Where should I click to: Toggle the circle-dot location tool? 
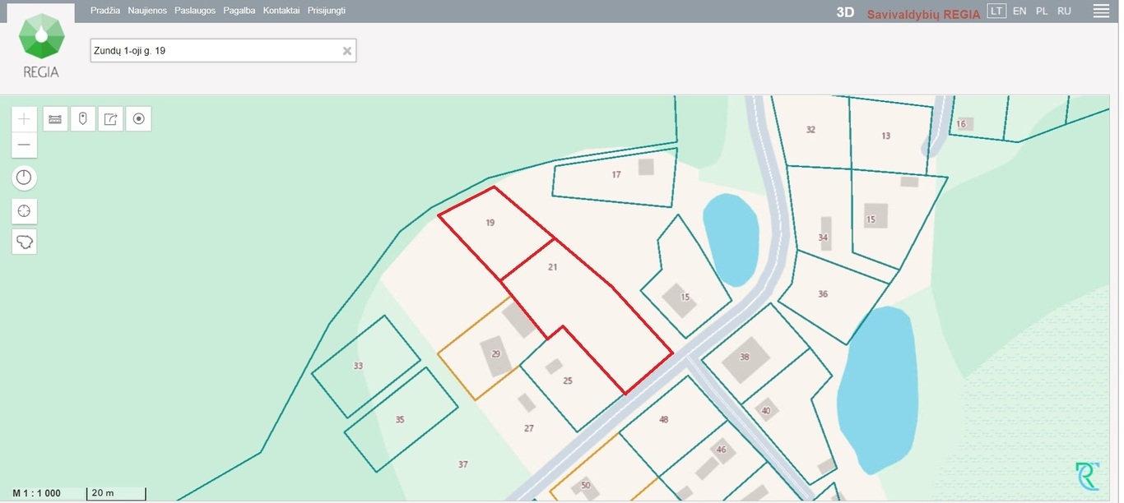point(138,119)
